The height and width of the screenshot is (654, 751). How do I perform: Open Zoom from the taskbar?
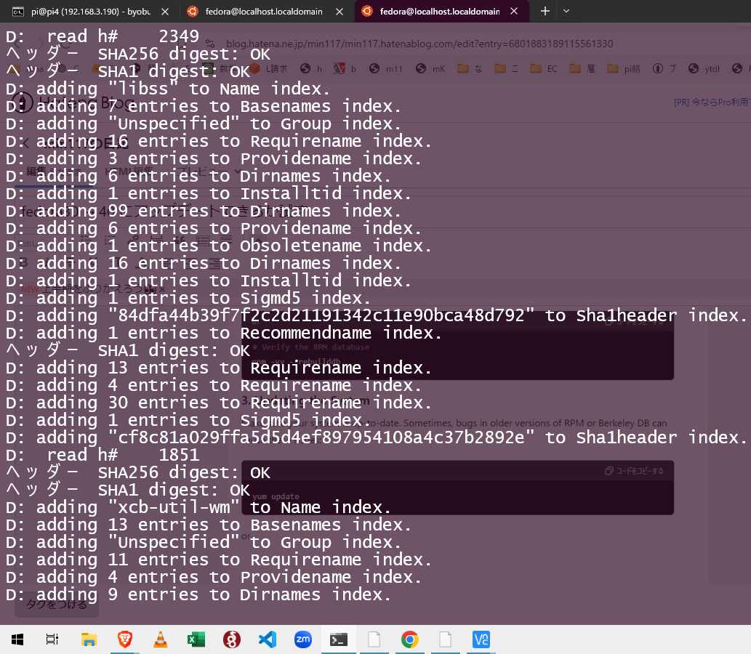[x=302, y=639]
